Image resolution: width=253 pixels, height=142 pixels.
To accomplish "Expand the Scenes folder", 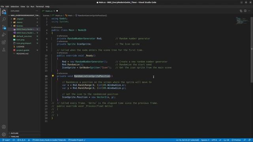I will pos(24,26).
